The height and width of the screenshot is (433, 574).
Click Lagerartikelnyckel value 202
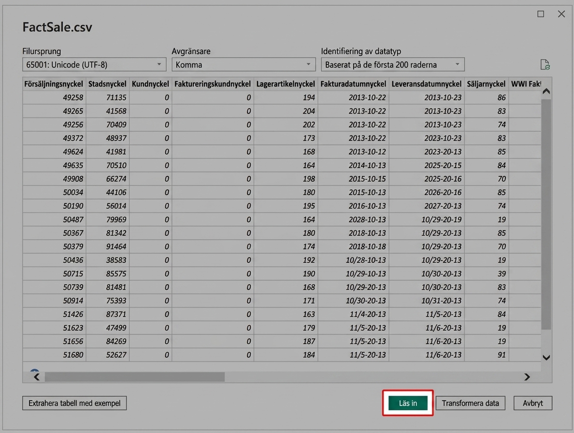[x=309, y=125]
